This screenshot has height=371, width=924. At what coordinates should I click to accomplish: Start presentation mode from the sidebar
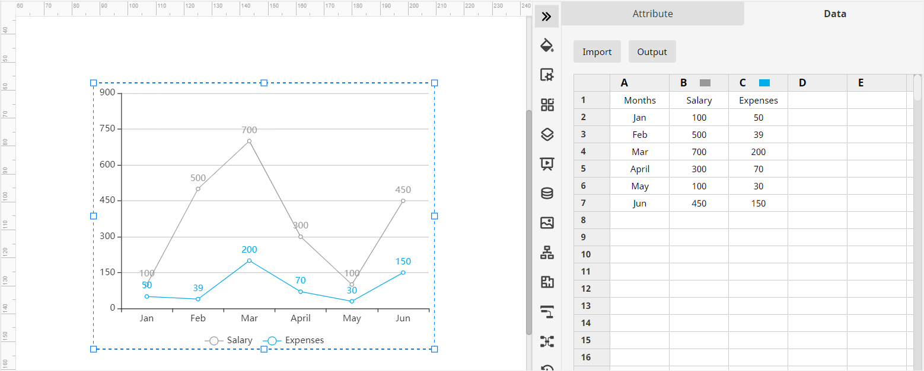click(x=546, y=164)
